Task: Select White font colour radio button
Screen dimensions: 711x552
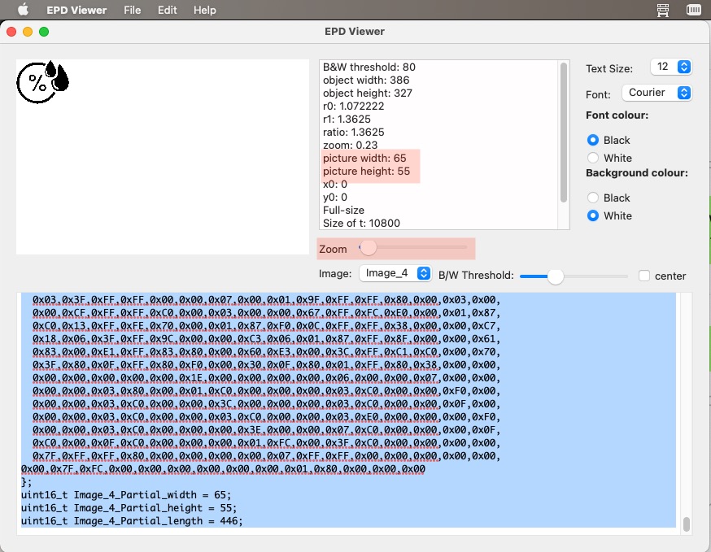Action: (593, 158)
